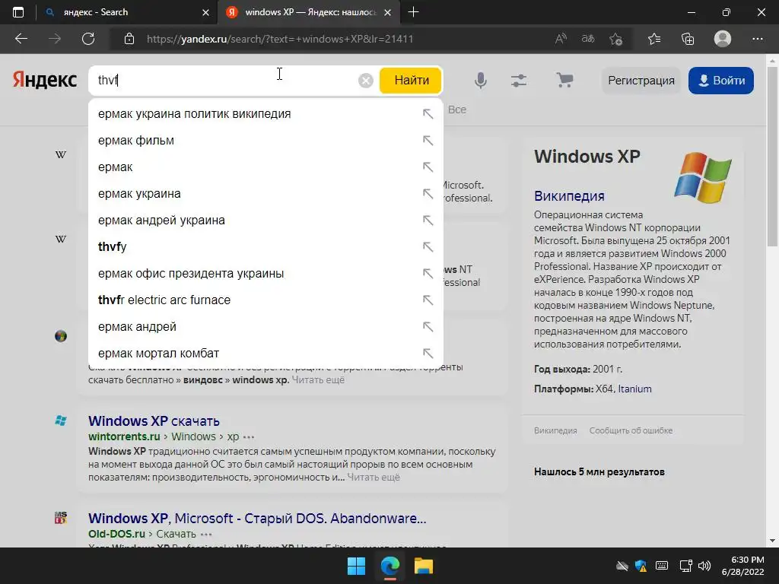The height and width of the screenshot is (584, 779).
Task: Insert suggestion arrow for 'ермак андрей украина'
Action: (x=428, y=220)
